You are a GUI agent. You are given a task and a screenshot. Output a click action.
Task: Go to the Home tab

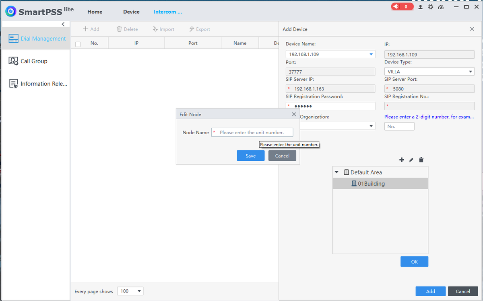click(x=95, y=12)
